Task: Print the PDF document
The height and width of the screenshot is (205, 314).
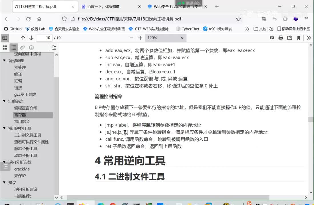Action: [x=281, y=38]
